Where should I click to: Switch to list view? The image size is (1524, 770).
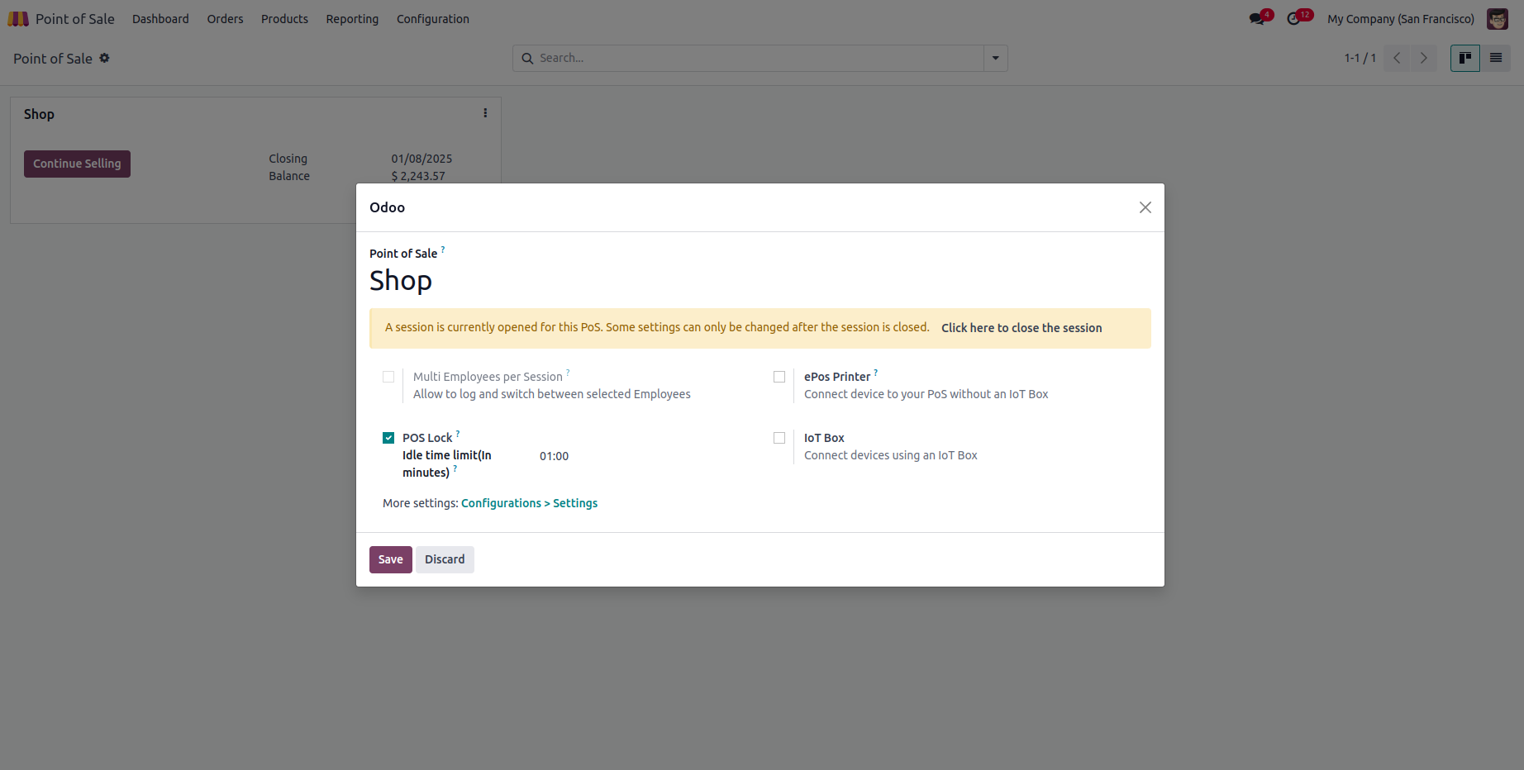1495,58
